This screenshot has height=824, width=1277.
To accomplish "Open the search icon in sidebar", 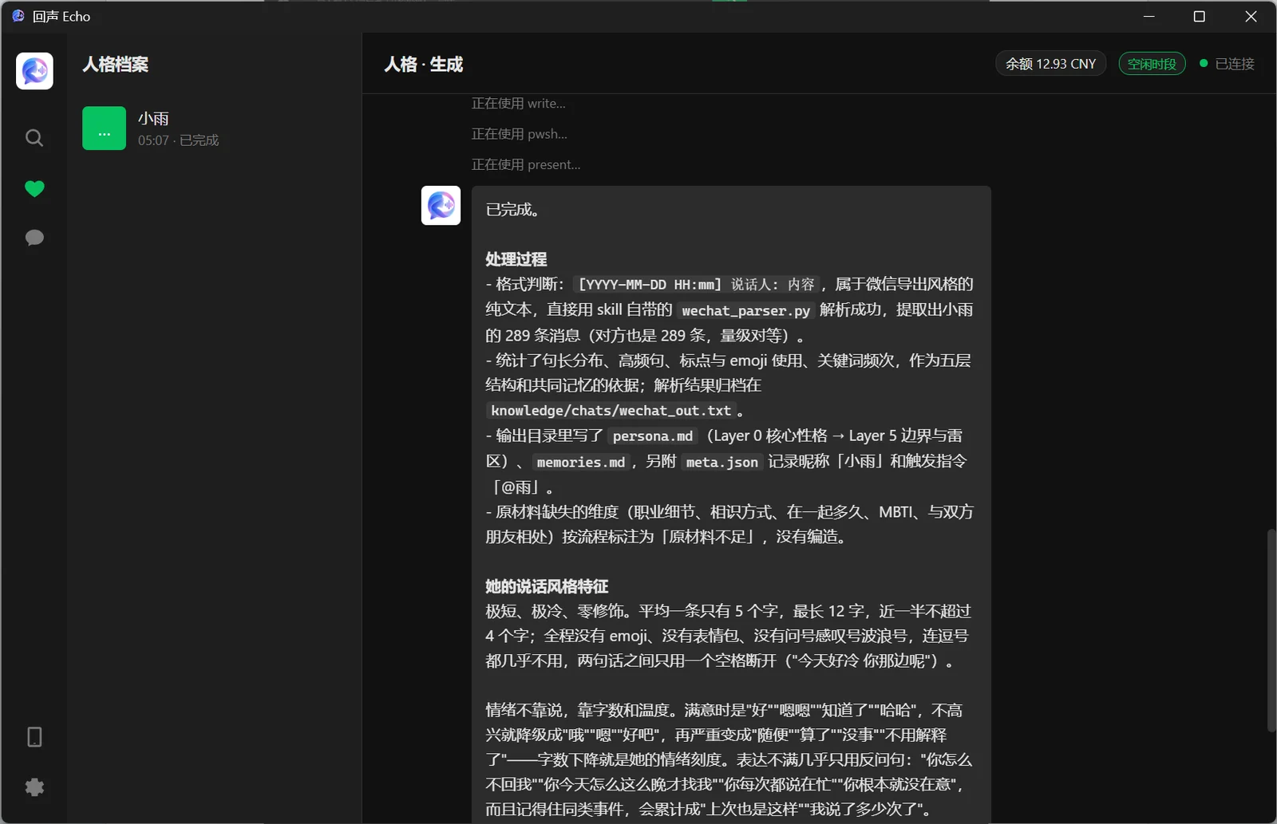I will [x=34, y=138].
